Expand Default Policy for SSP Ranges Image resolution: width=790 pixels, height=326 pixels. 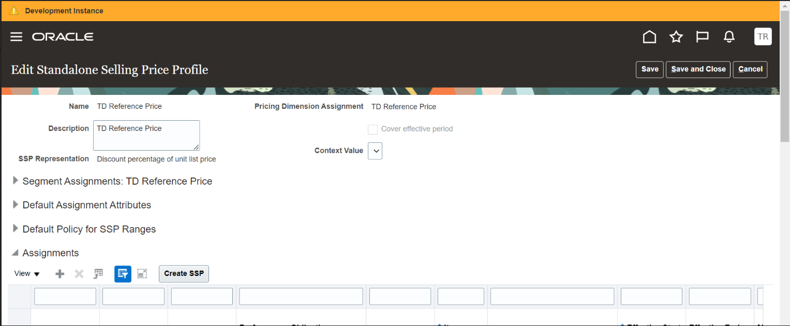click(15, 229)
